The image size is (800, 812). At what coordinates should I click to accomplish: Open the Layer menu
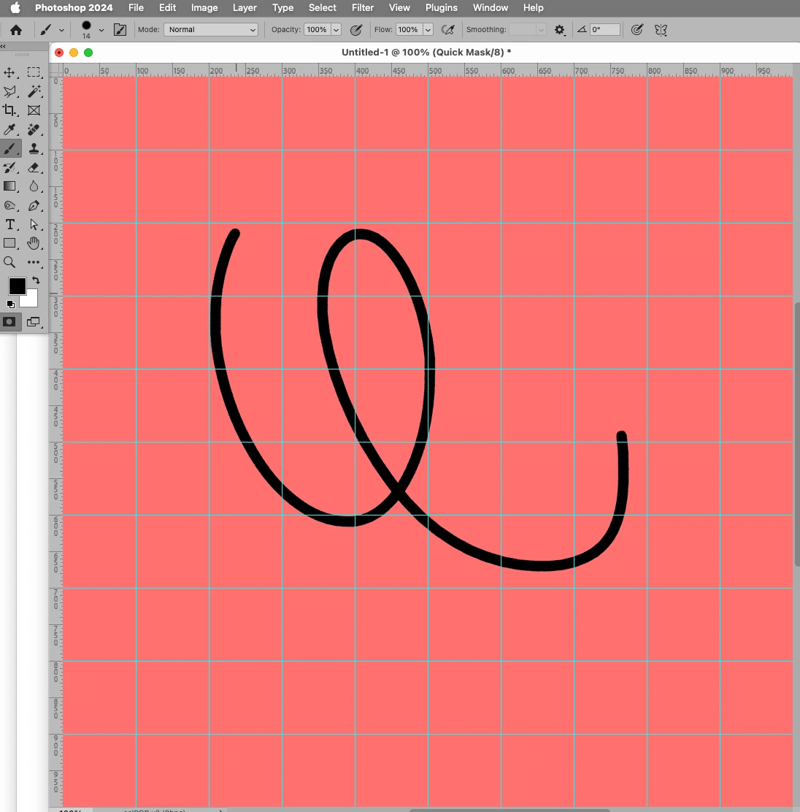tap(245, 8)
